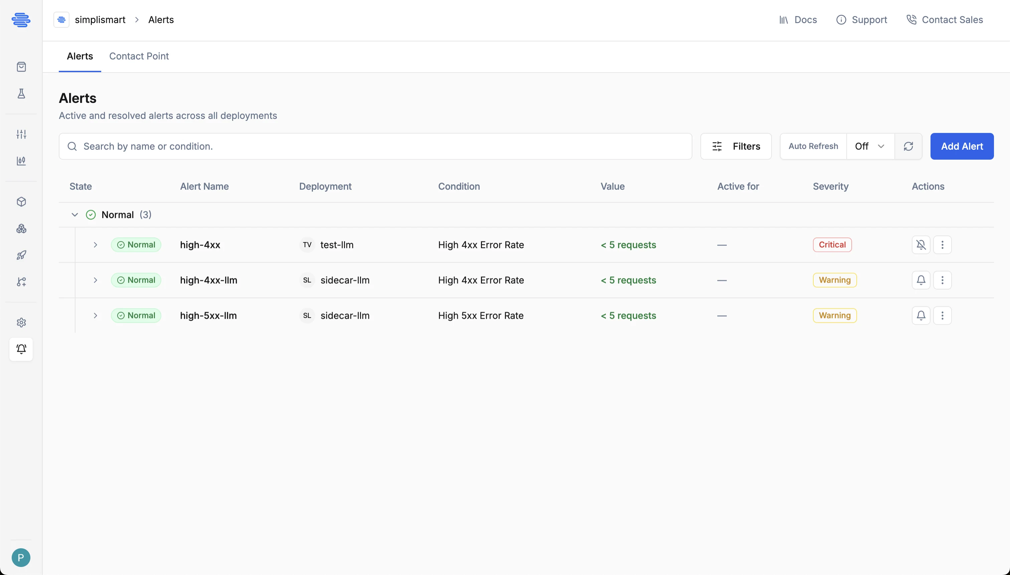The height and width of the screenshot is (575, 1010).
Task: Open the Auto Refresh Off dropdown
Action: coord(870,147)
